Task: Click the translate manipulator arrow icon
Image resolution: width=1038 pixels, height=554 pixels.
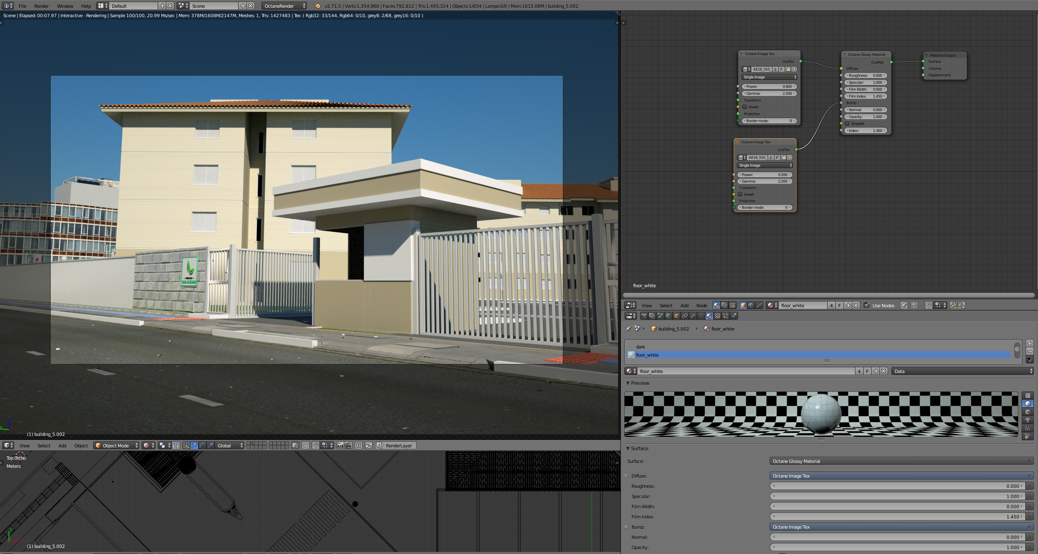Action: coord(194,445)
